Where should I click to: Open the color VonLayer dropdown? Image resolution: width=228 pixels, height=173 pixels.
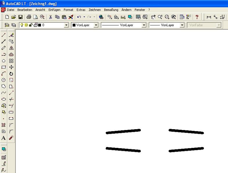click(x=96, y=25)
